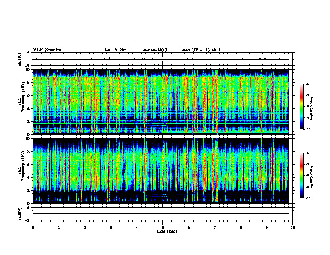Click the "ch.3(V)" axis label
The width and height of the screenshot is (330, 255).
(20, 214)
